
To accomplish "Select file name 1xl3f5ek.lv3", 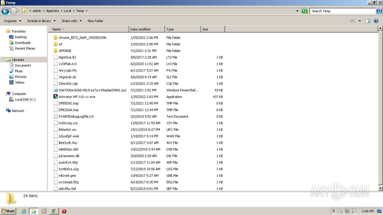I will click(x=68, y=64).
